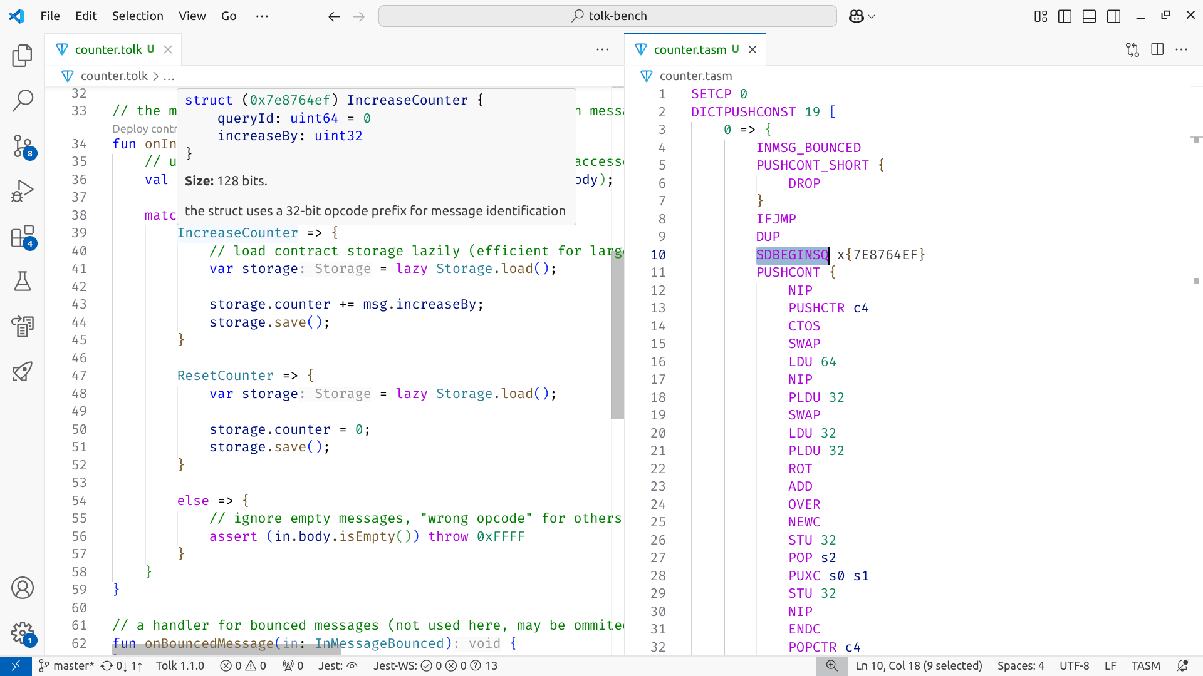Open more actions for counter.tasm editor group
Screen dimensions: 1203x676
pyautogui.click(x=1182, y=49)
